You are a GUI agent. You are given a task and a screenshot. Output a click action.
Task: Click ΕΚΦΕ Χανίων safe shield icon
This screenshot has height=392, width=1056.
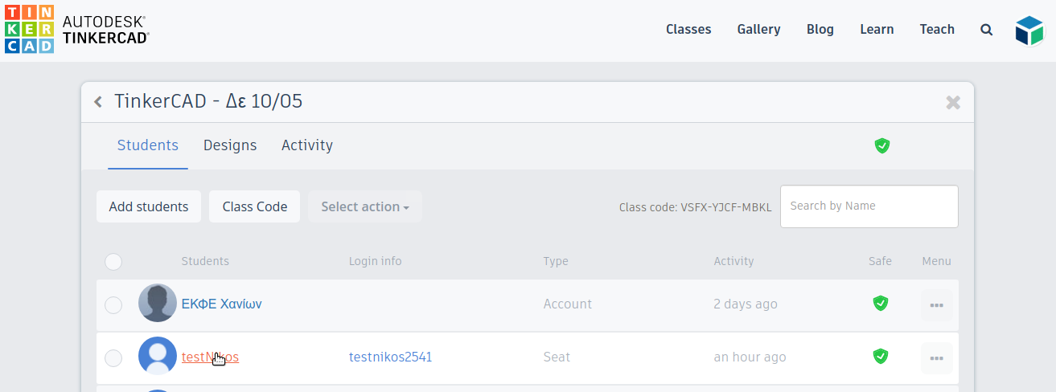[x=881, y=304]
